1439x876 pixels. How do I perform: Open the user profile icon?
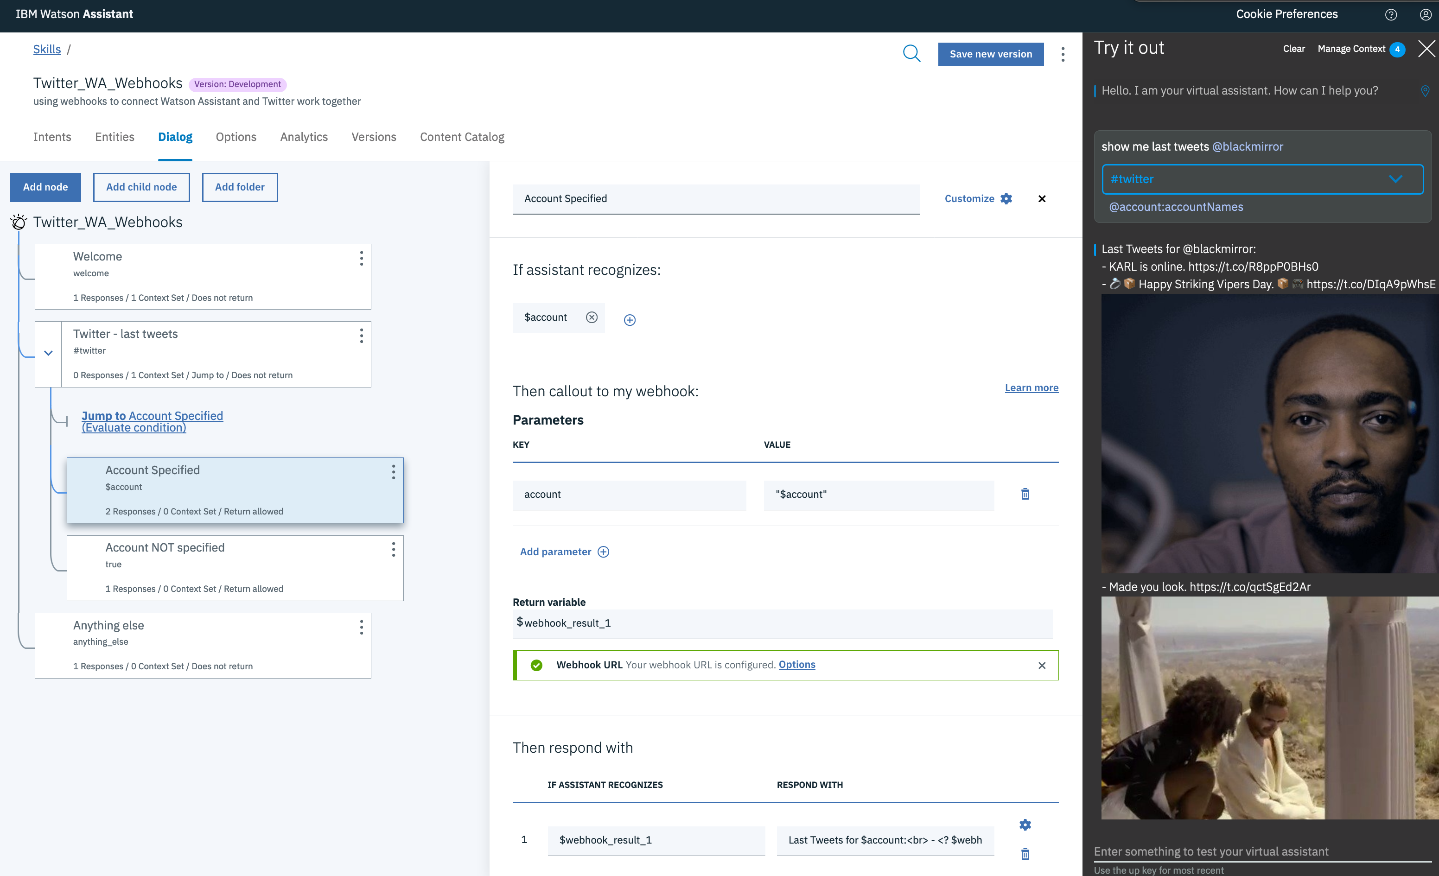click(1425, 15)
